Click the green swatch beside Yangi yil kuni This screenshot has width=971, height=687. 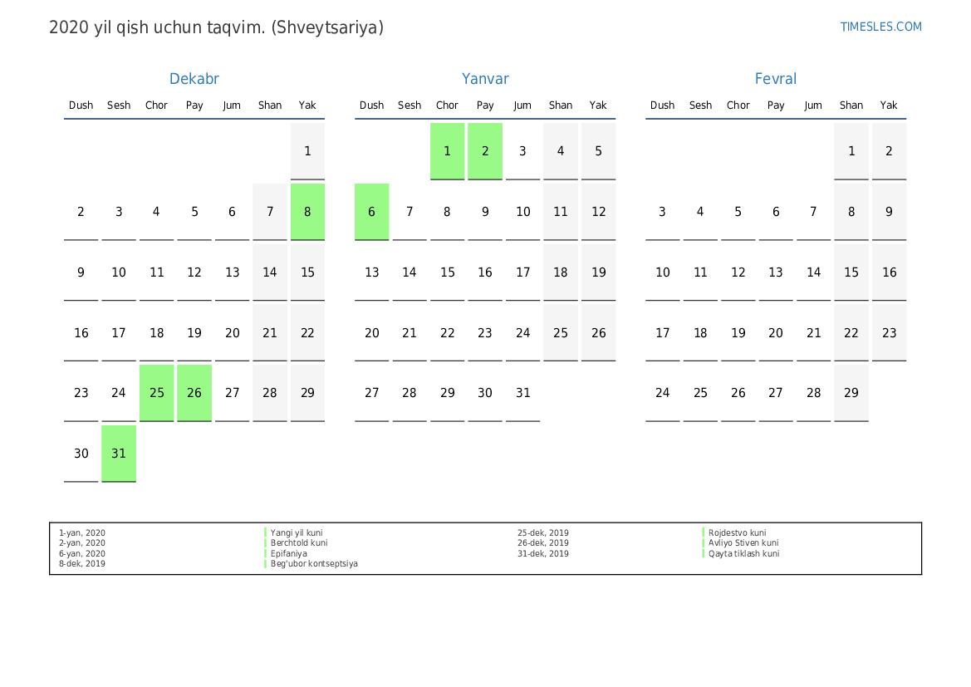coord(266,533)
